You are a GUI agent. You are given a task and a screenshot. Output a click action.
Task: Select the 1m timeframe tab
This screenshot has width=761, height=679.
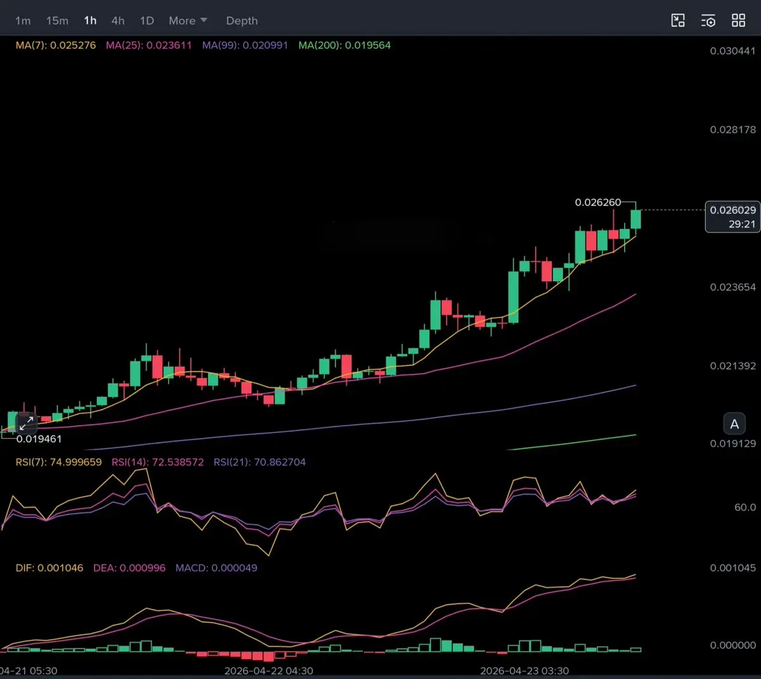click(x=23, y=21)
